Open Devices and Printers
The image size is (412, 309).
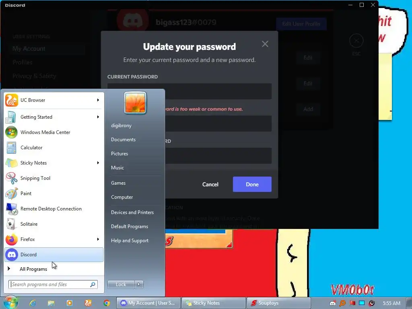pos(132,212)
